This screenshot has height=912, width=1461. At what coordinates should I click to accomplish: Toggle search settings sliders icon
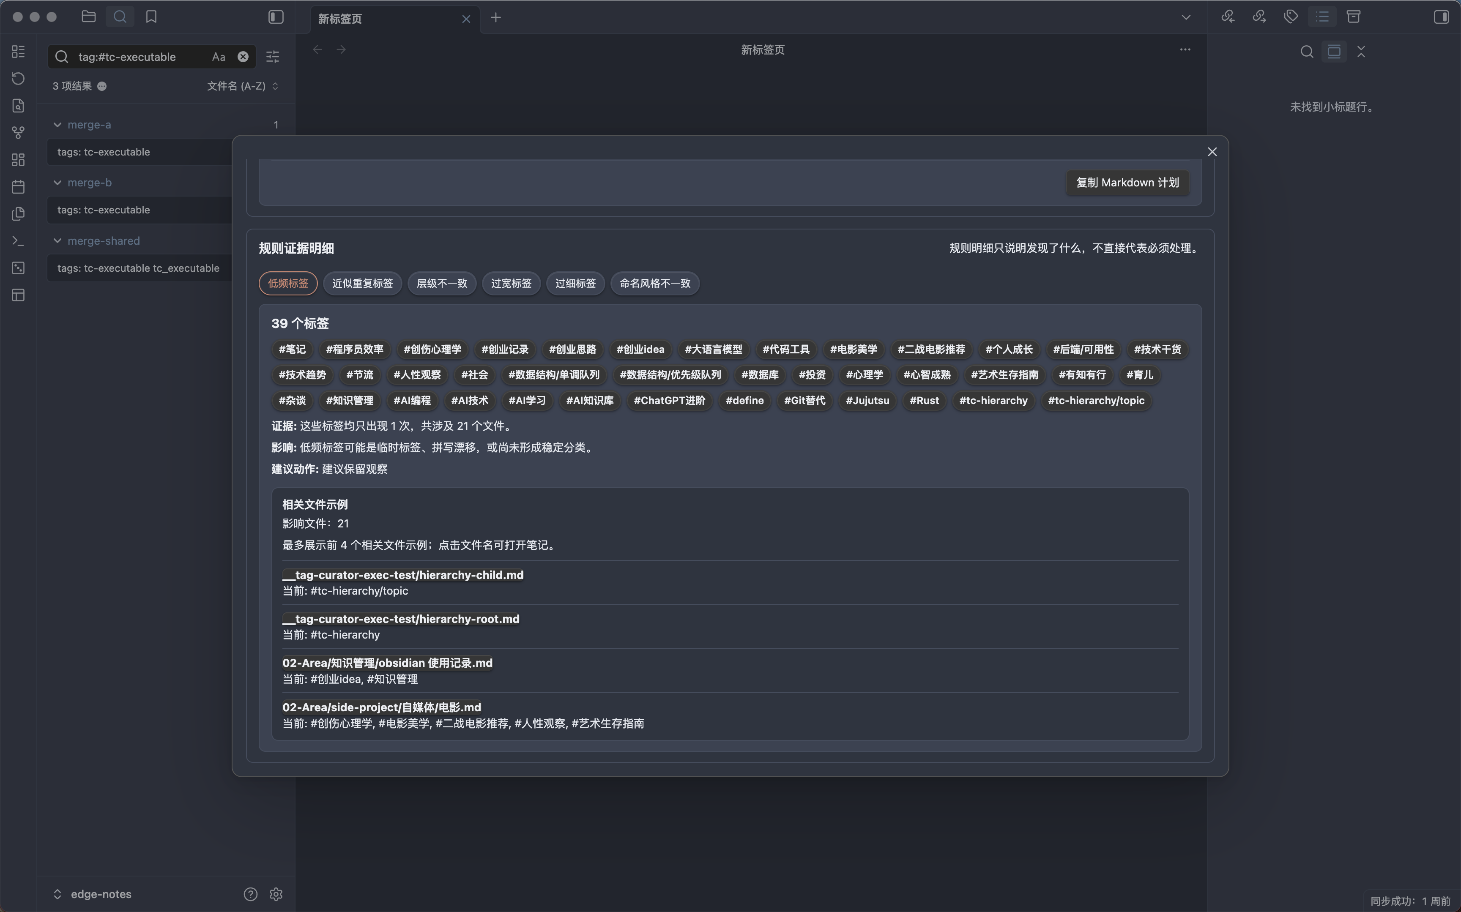pos(273,57)
